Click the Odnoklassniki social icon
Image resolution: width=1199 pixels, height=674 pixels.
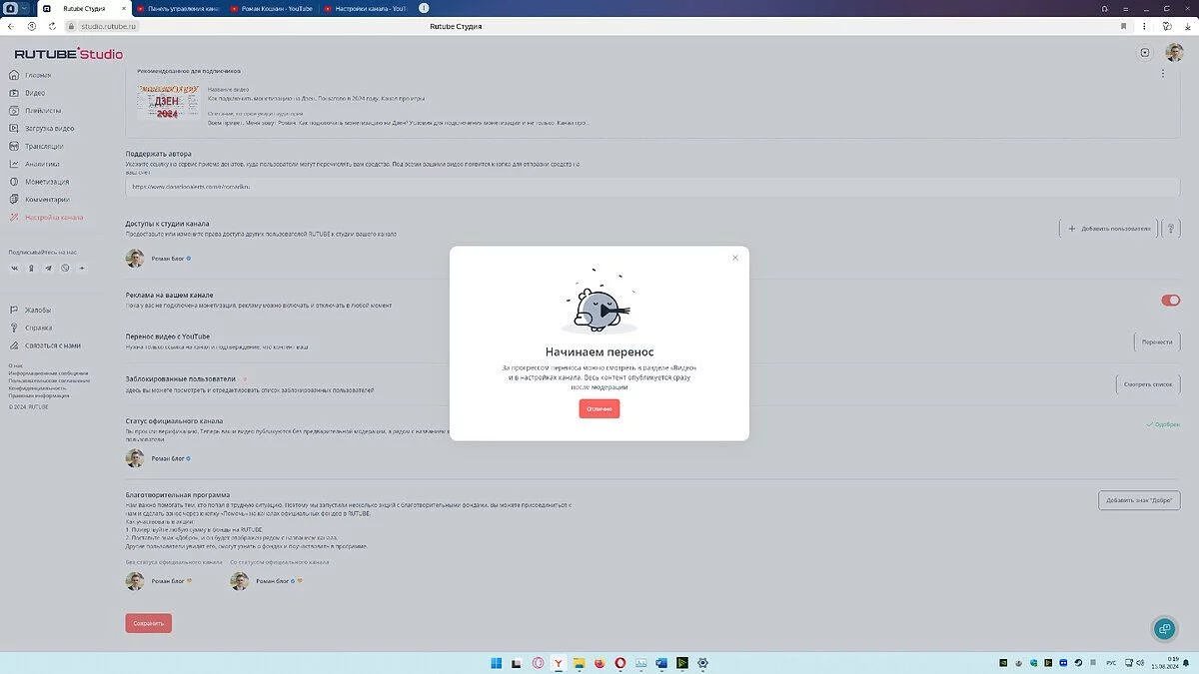click(x=31, y=268)
